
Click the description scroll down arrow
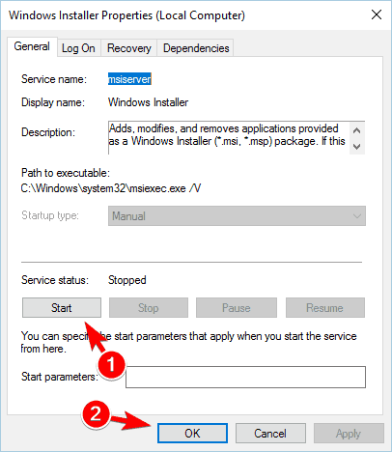tap(356, 147)
